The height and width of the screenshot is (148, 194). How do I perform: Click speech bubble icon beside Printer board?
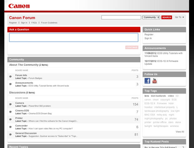tap(11, 119)
